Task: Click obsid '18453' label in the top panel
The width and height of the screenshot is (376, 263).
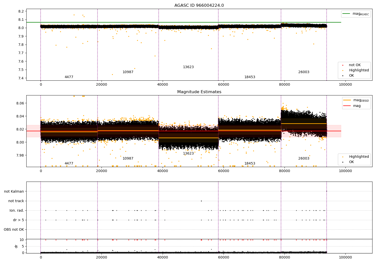Action: 250,77
